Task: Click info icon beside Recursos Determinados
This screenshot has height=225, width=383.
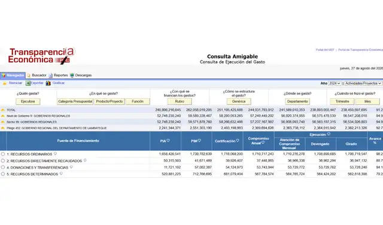Action: tap(61, 174)
